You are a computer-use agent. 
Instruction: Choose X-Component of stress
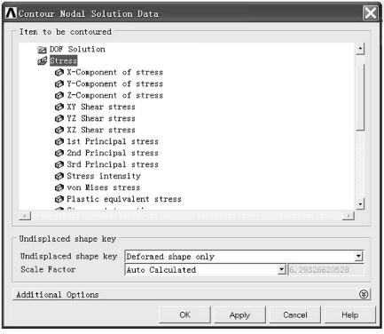pyautogui.click(x=115, y=73)
